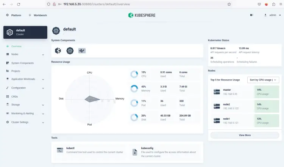Select the Monitoring system component icon
This screenshot has width=284, height=167.
[82, 50]
